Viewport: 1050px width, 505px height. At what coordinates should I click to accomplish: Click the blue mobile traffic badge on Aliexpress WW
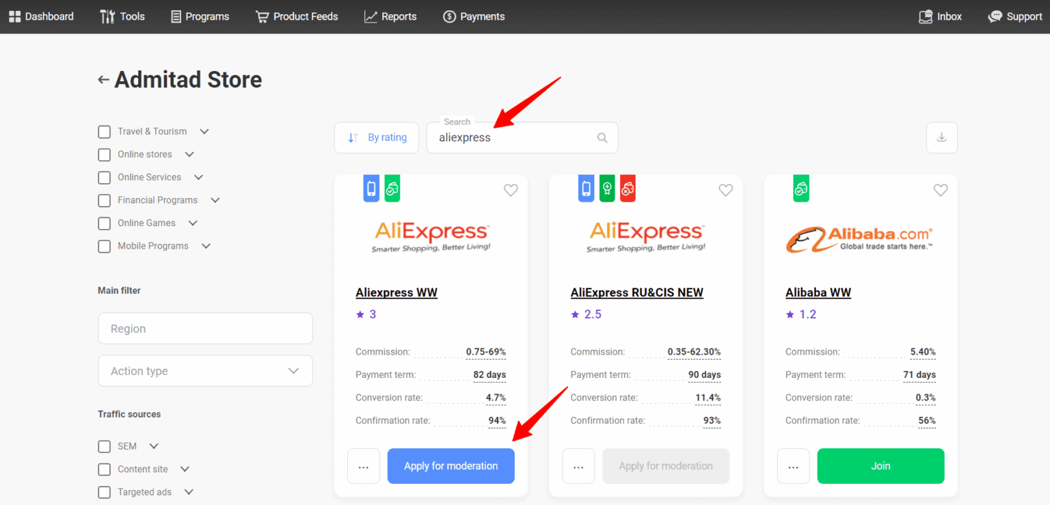click(x=371, y=188)
